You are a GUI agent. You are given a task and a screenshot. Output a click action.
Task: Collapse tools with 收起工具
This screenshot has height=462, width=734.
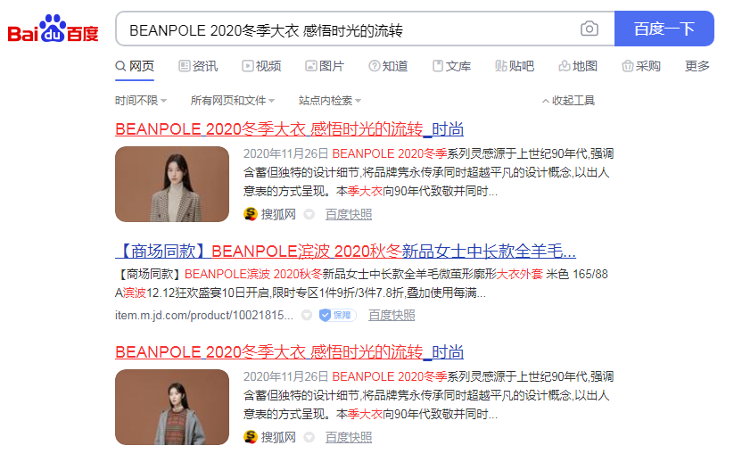coord(568,100)
